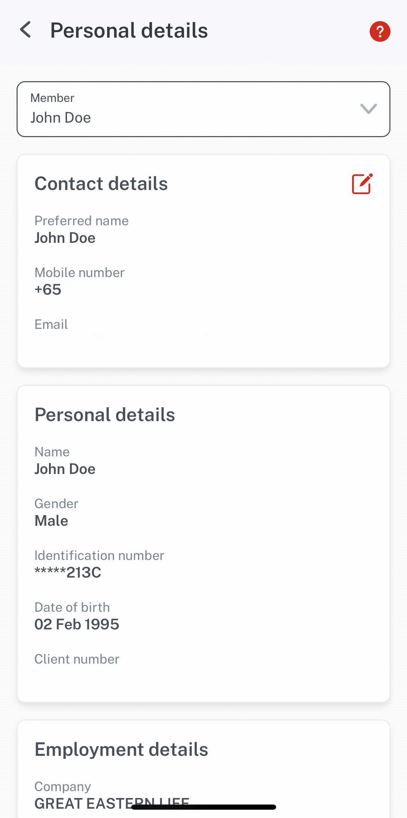This screenshot has height=818, width=407.
Task: Tap the Preferred name value John Doe
Action: 65,238
